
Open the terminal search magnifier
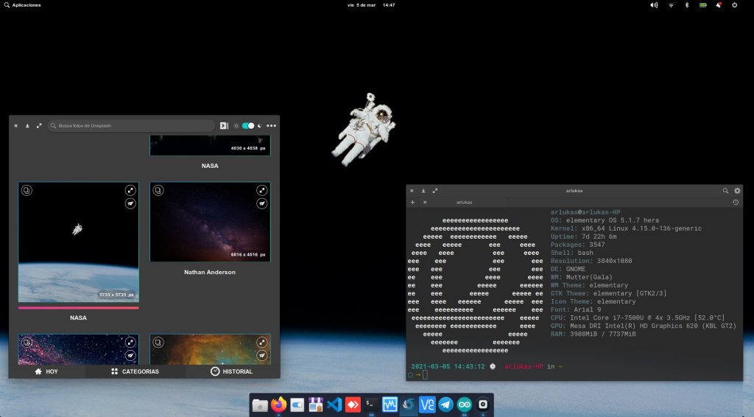(725, 191)
